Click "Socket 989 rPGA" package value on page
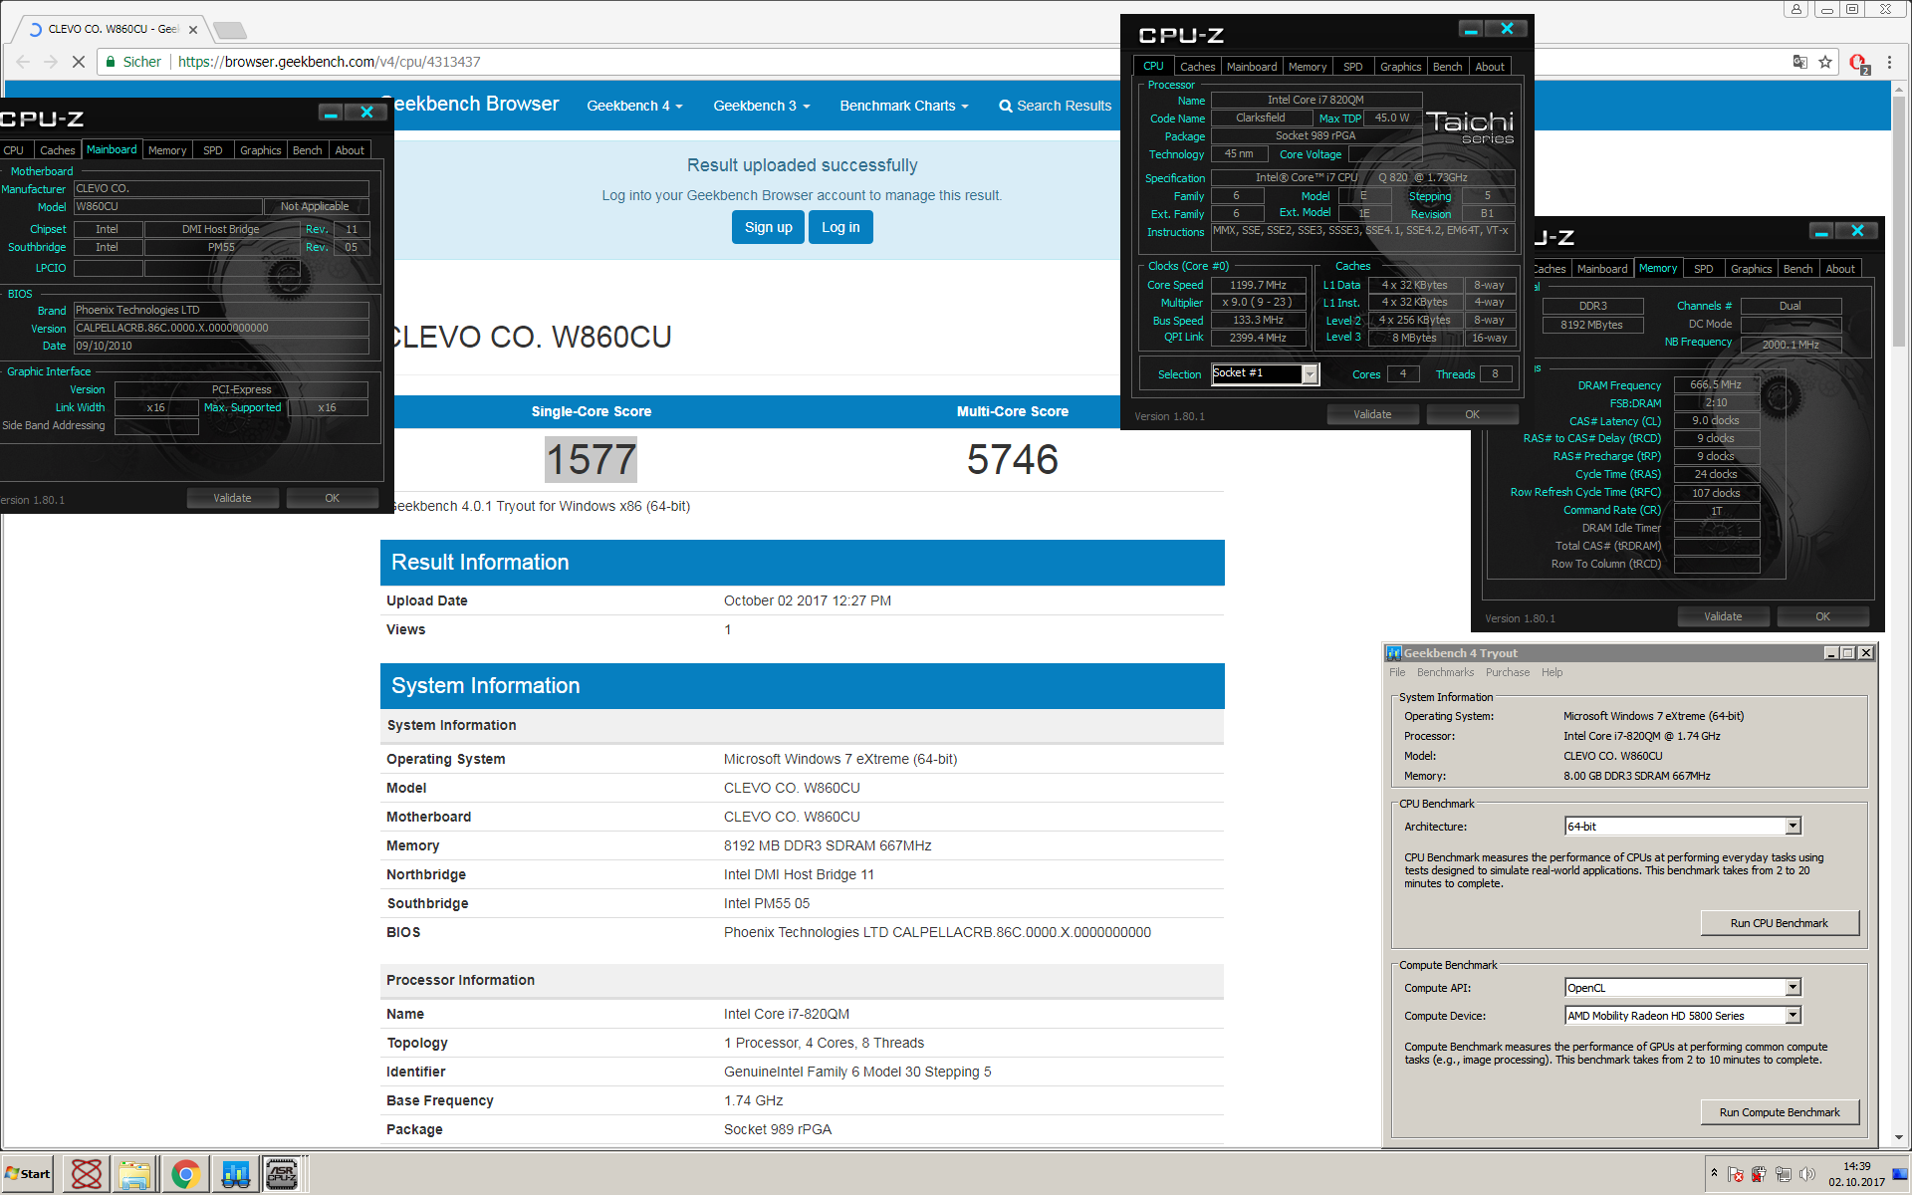Viewport: 1912px width, 1195px height. click(x=777, y=1129)
